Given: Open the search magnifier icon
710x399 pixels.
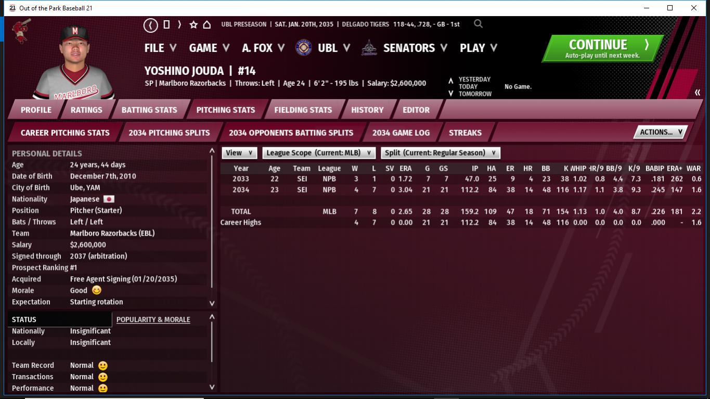Looking at the screenshot, I should (478, 24).
